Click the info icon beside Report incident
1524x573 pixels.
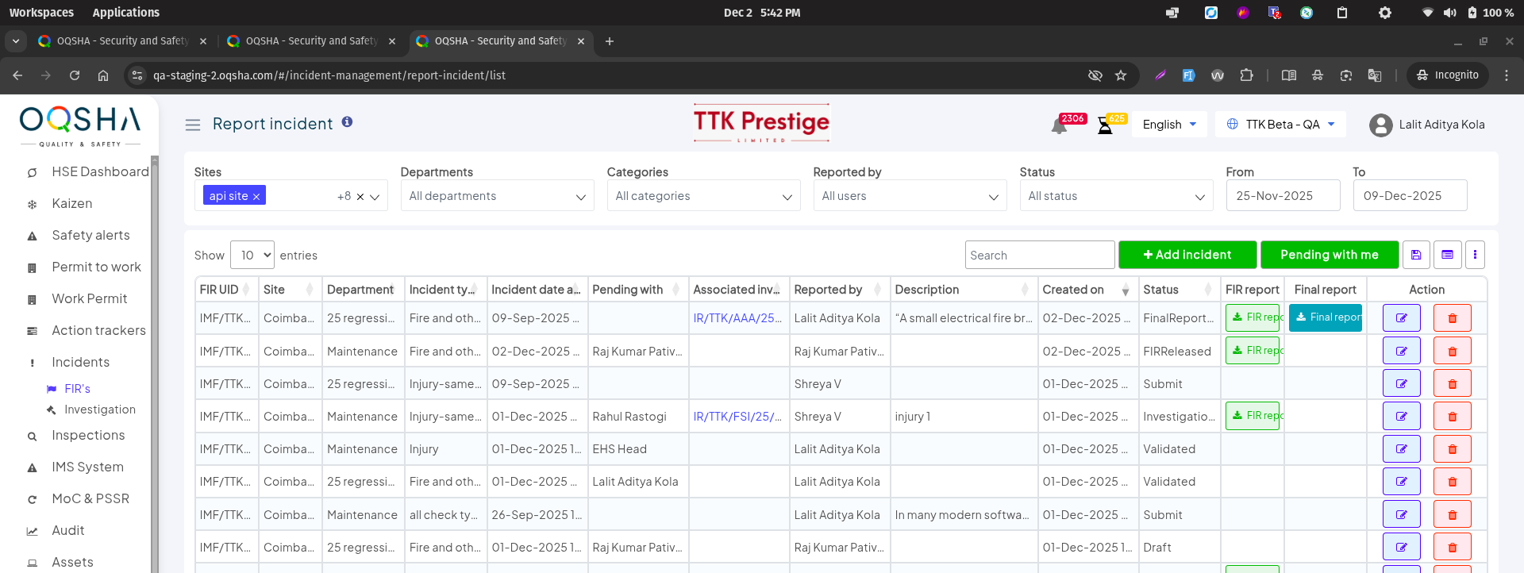click(347, 122)
